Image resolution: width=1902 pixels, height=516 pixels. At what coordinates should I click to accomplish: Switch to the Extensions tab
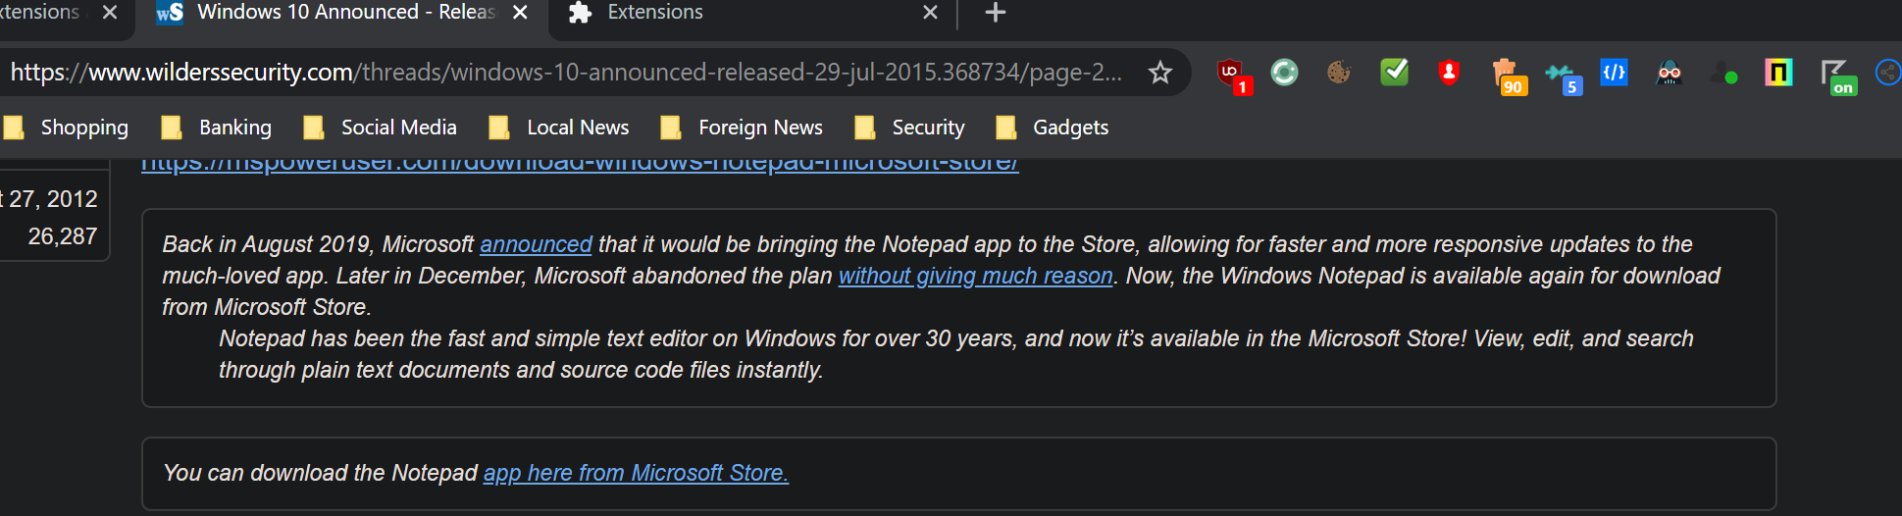point(736,13)
